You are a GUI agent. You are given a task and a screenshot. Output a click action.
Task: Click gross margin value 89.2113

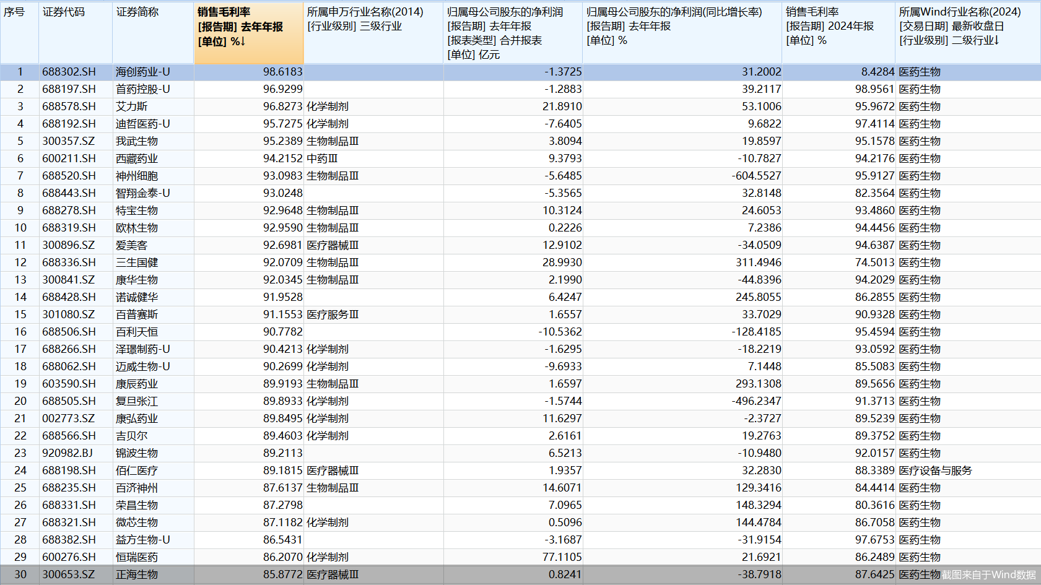tap(283, 453)
